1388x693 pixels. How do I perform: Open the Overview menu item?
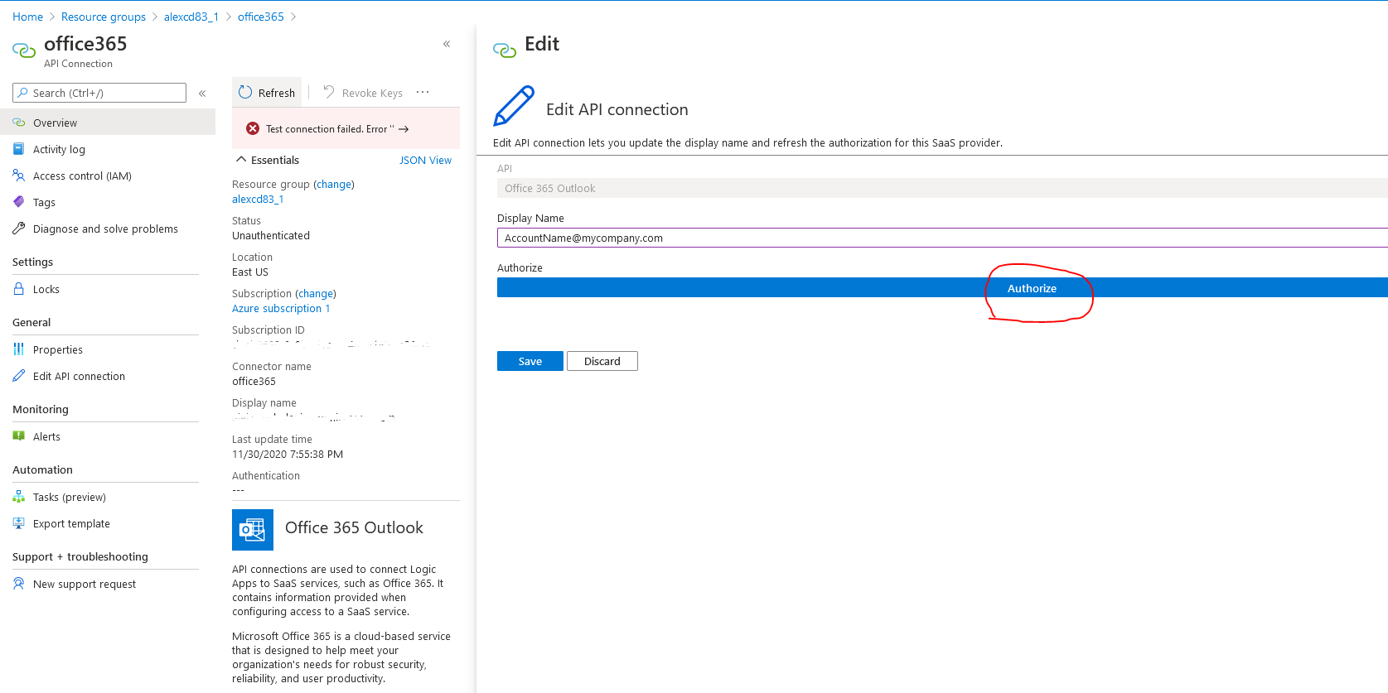click(x=108, y=123)
